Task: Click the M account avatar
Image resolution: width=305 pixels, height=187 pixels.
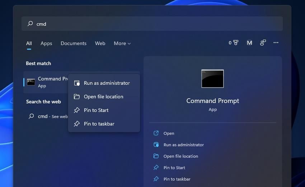Action: pos(249,43)
